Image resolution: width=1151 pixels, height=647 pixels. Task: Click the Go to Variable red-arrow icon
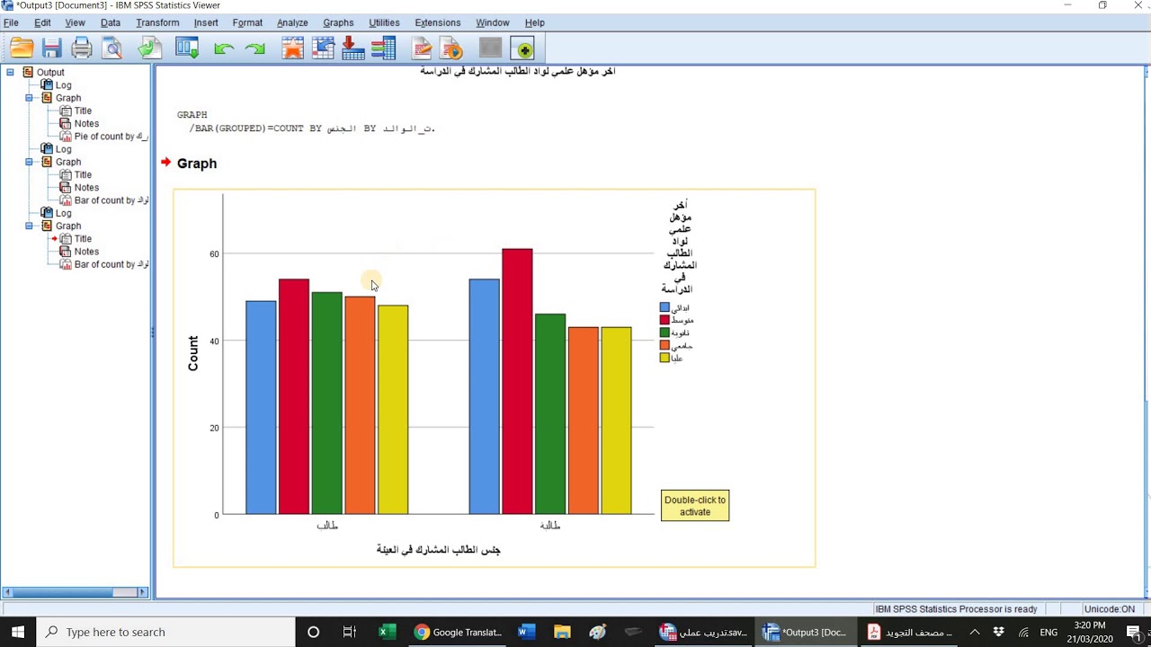click(x=353, y=49)
